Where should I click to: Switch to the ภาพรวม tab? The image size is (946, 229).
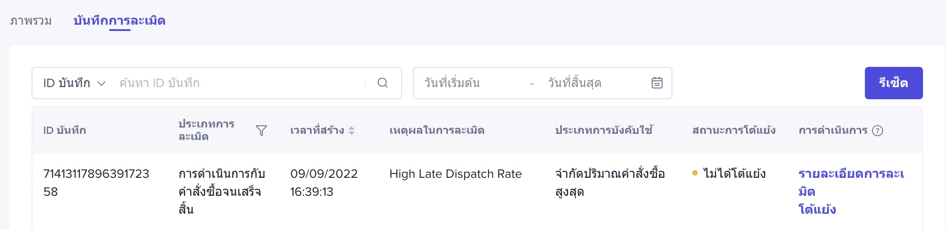[31, 21]
